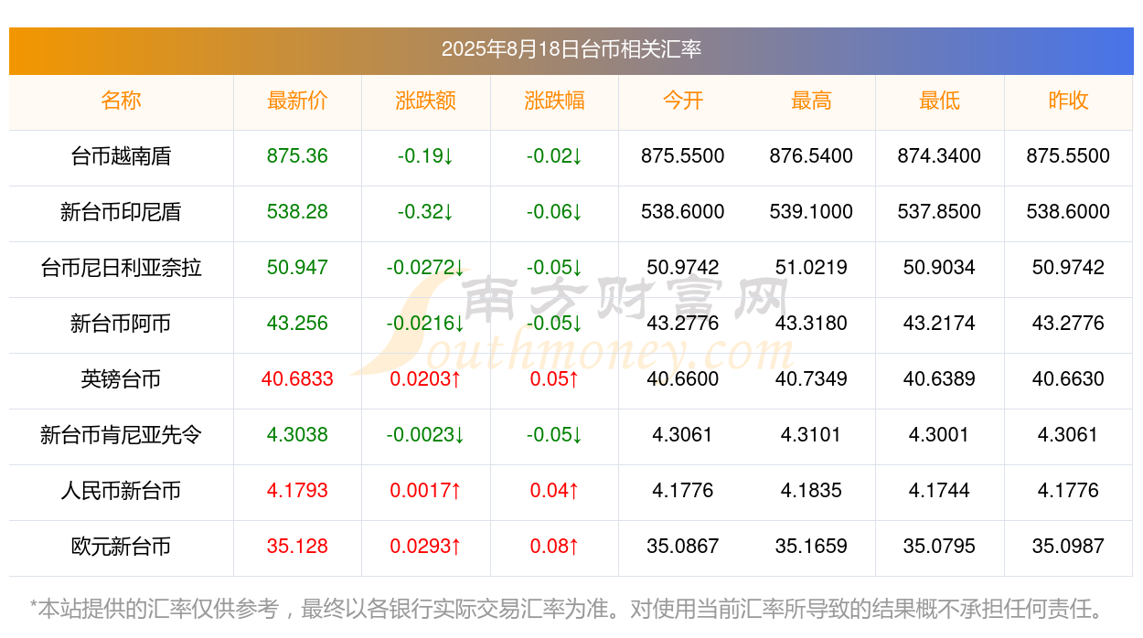
Task: Click latest price 40.6833
Action: (x=297, y=379)
